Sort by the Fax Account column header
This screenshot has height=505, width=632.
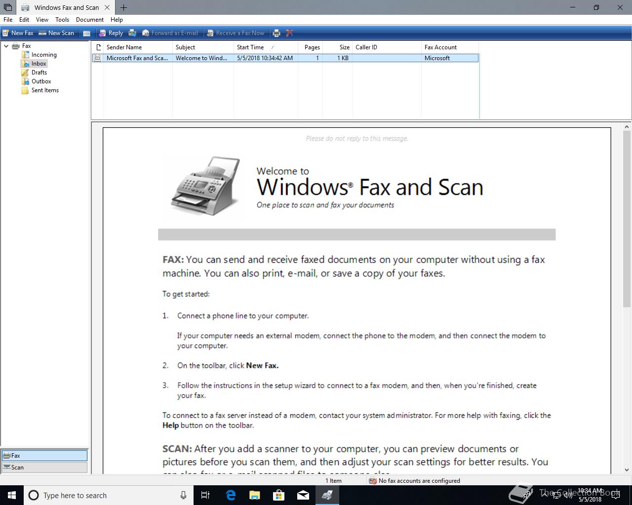click(x=450, y=47)
